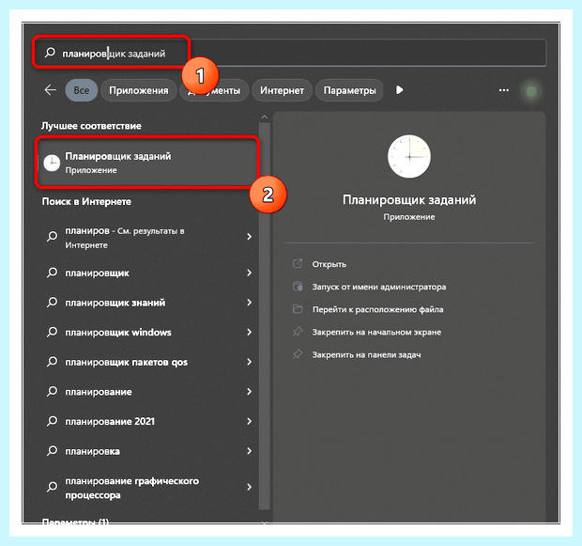
Task: Select Закрепить на панели задач
Action: tap(366, 355)
